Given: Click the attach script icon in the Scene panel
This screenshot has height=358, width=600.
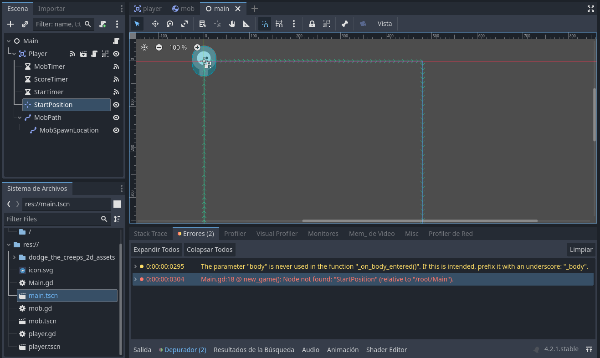Looking at the screenshot, I should coord(103,24).
